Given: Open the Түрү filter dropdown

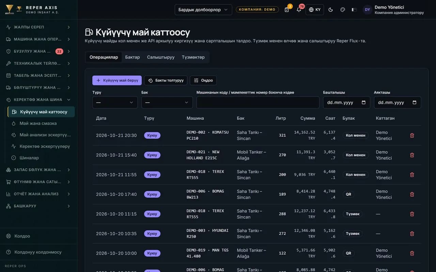Looking at the screenshot, I should pos(115,102).
